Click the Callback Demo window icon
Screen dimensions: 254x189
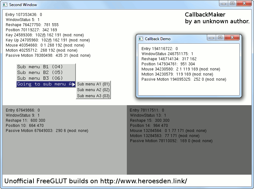(x=141, y=39)
